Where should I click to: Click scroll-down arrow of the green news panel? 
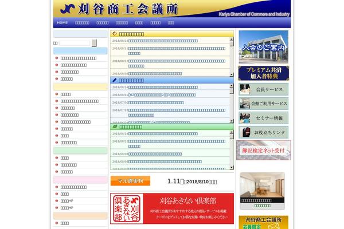[232, 167]
